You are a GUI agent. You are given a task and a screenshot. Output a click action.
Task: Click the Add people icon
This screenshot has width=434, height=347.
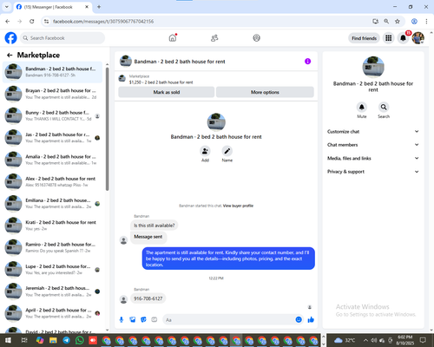[x=205, y=151]
